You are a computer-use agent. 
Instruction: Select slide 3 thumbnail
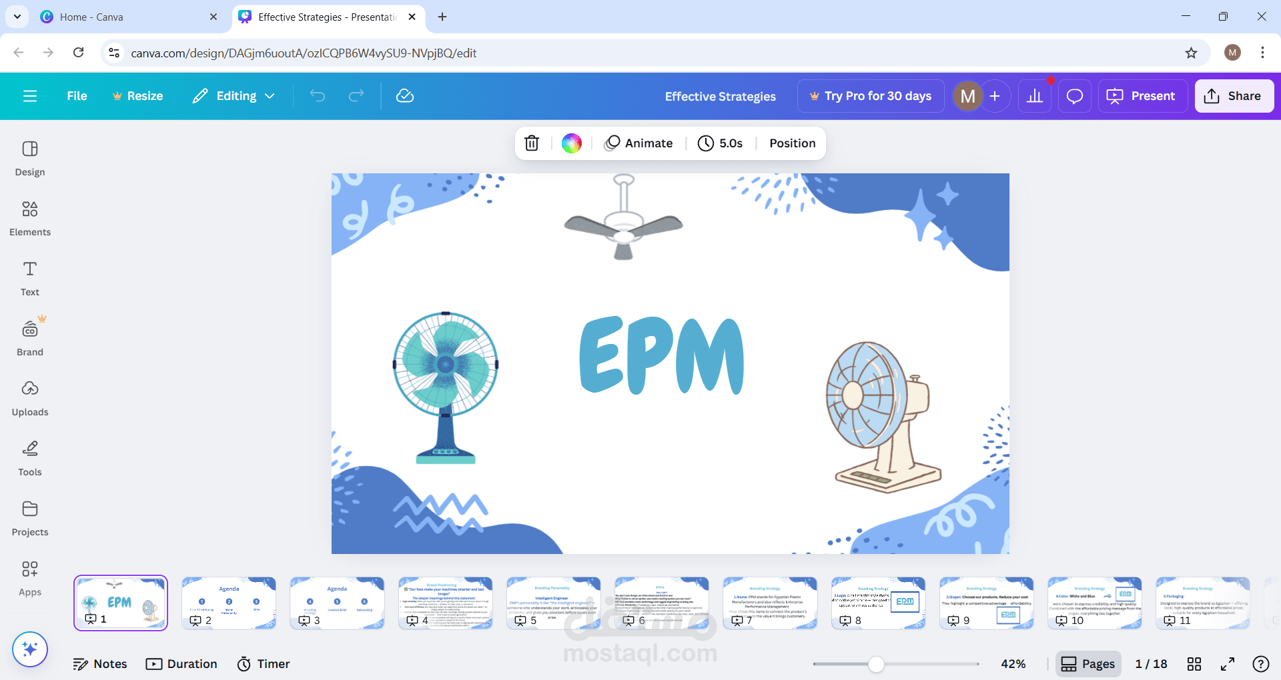coord(337,603)
